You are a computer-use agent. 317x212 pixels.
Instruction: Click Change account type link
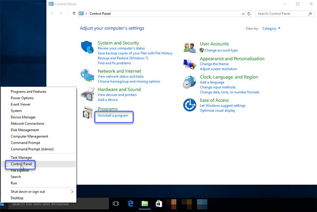click(x=221, y=50)
